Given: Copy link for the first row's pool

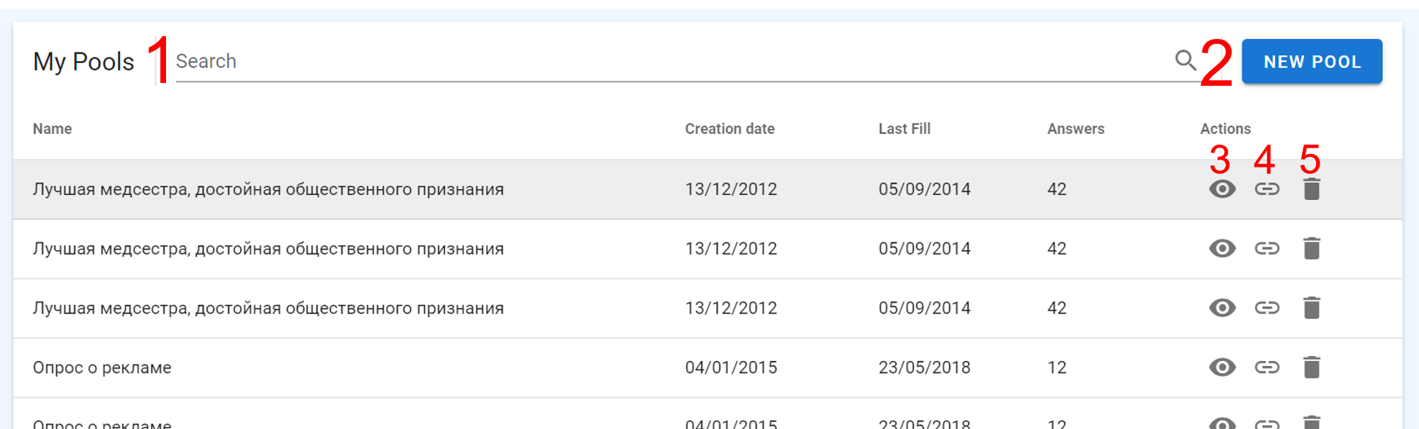Looking at the screenshot, I should pos(1266,189).
